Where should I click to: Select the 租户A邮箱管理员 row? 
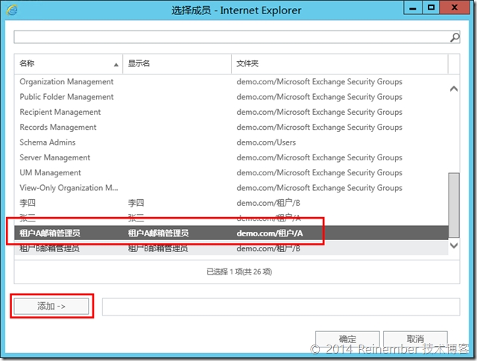pyautogui.click(x=231, y=233)
